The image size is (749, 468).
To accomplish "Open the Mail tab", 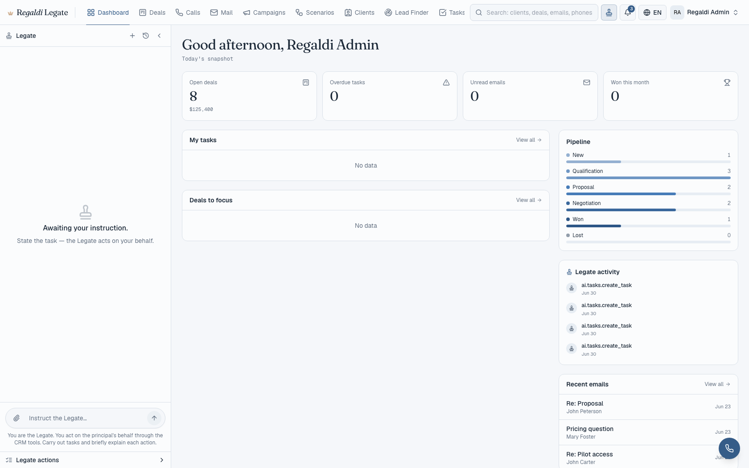I will click(x=222, y=12).
